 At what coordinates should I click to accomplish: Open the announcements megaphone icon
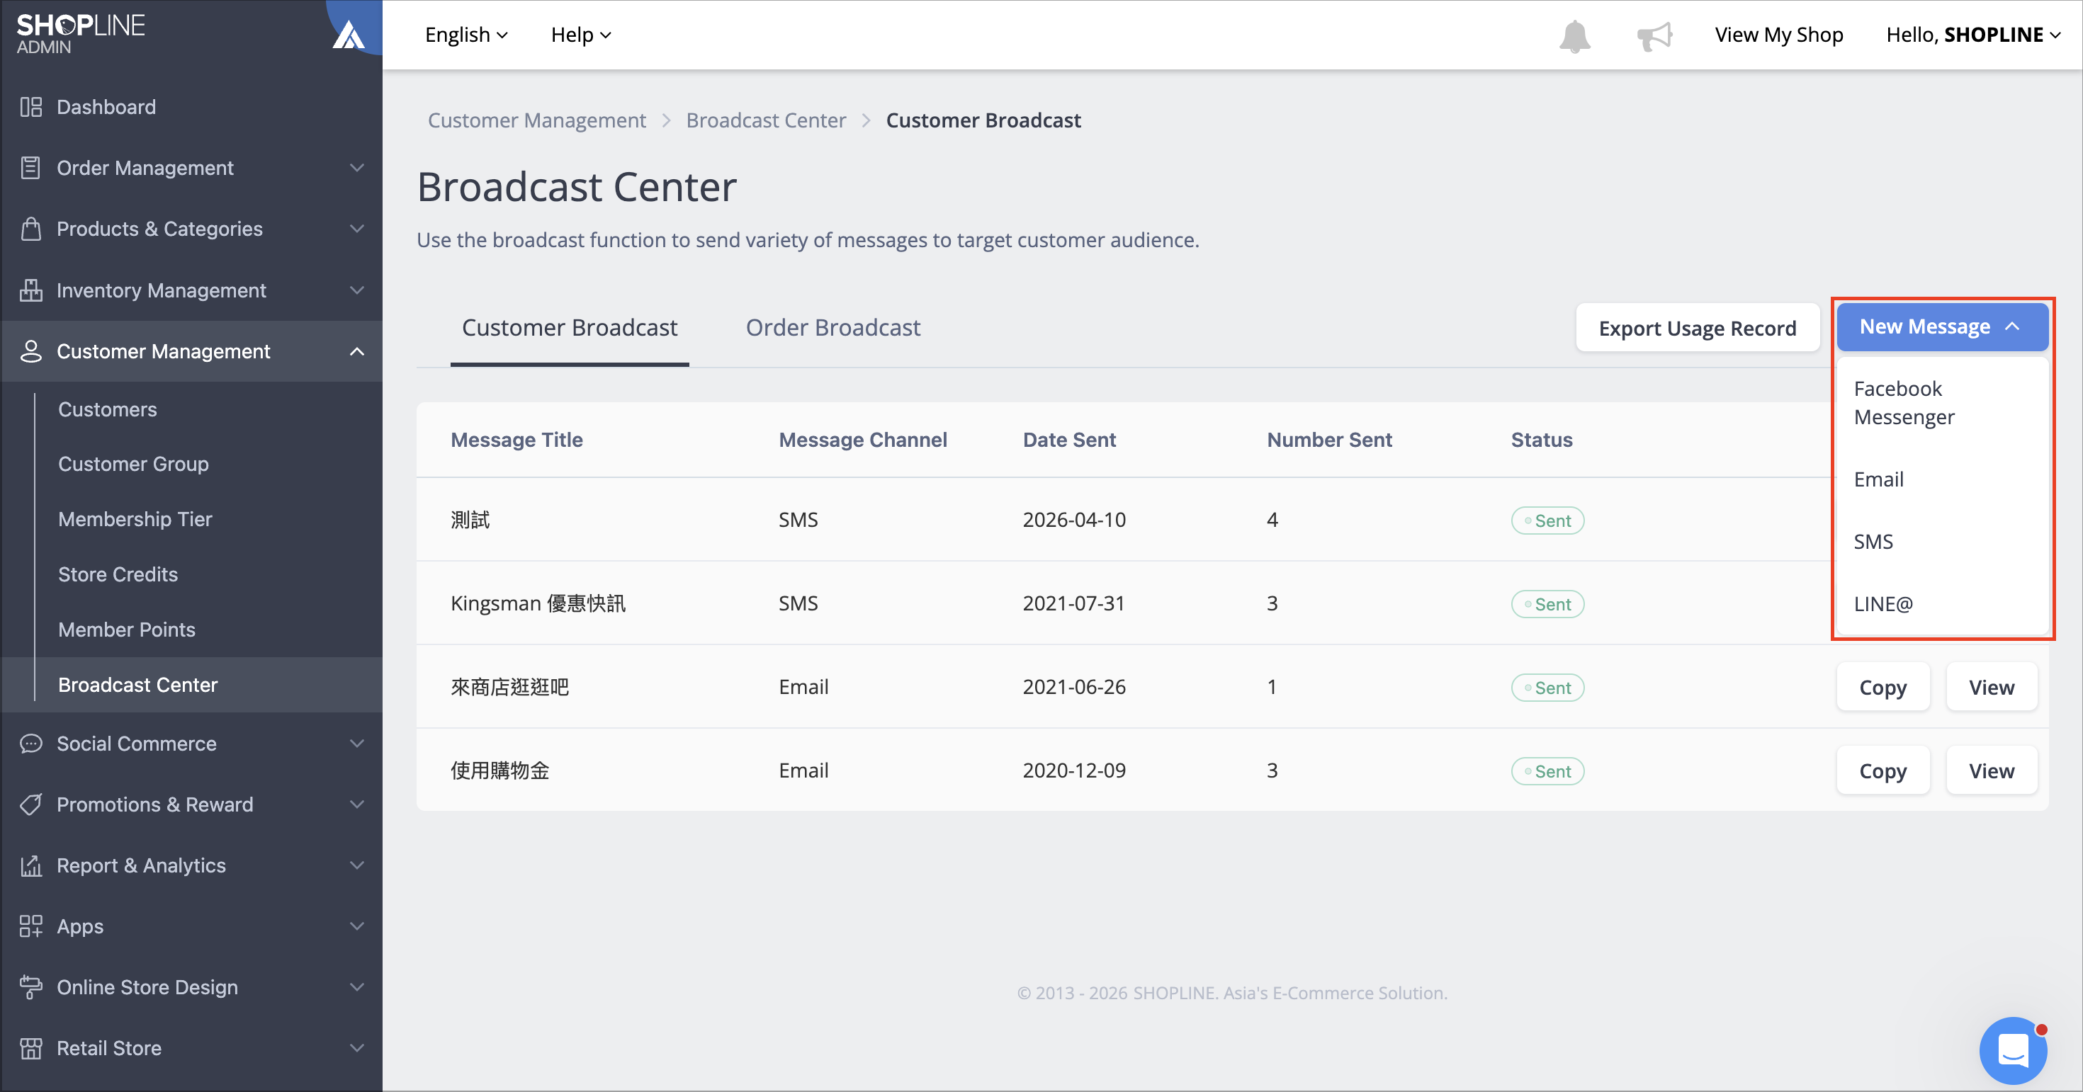pyautogui.click(x=1654, y=35)
